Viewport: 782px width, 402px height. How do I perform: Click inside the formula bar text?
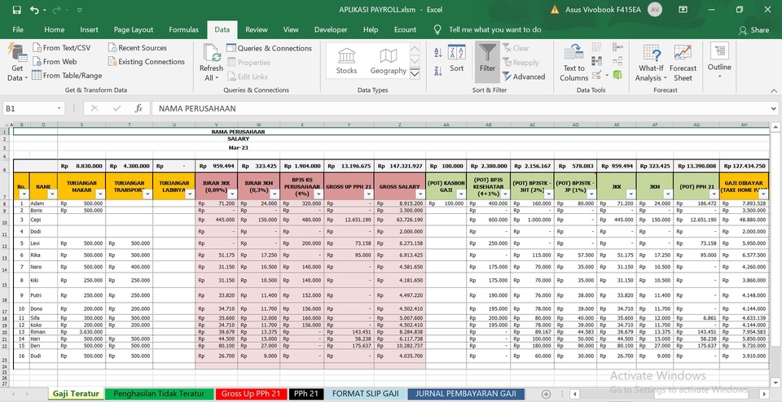coord(459,108)
